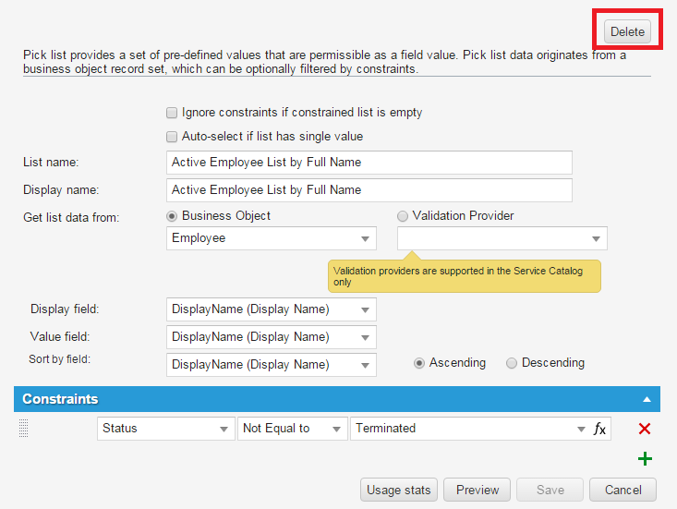Viewport: 677px width, 509px height.
Task: Open the Value field dropdown
Action: (x=272, y=337)
